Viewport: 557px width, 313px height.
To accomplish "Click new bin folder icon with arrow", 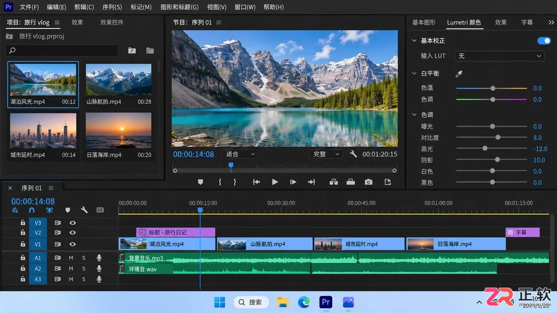I will click(x=132, y=50).
